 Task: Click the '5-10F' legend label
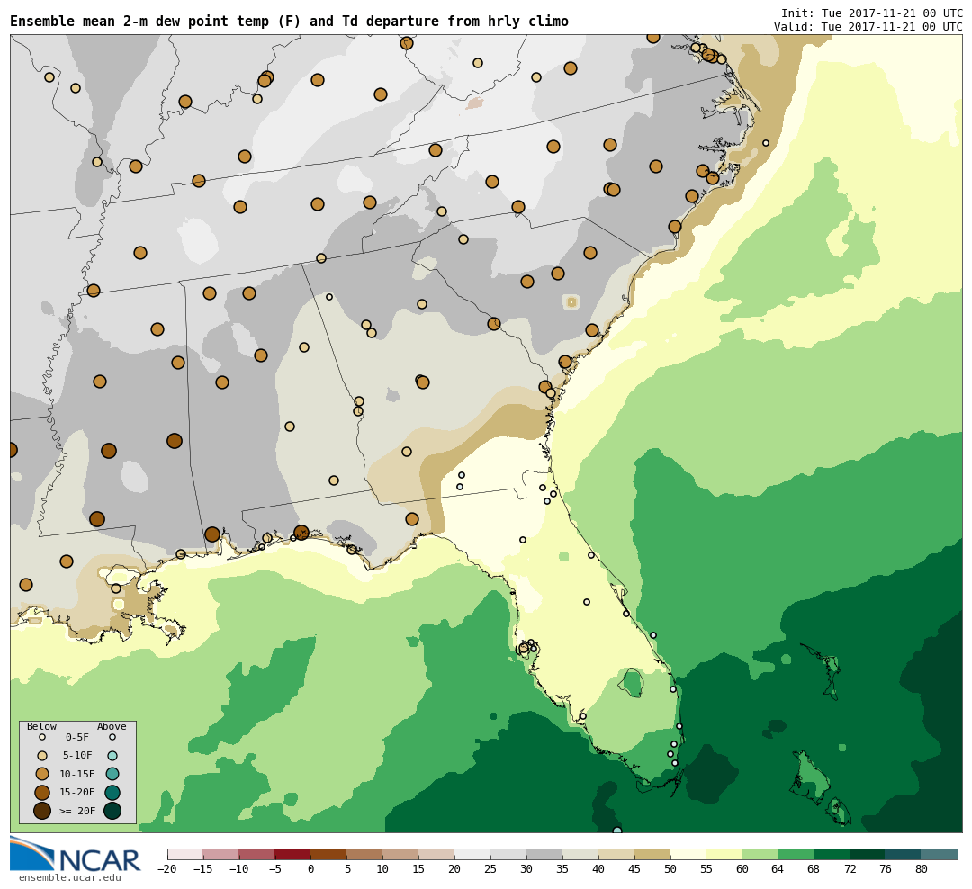76,756
